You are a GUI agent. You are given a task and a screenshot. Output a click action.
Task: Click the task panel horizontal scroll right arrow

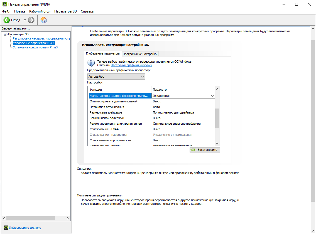pos(68,218)
